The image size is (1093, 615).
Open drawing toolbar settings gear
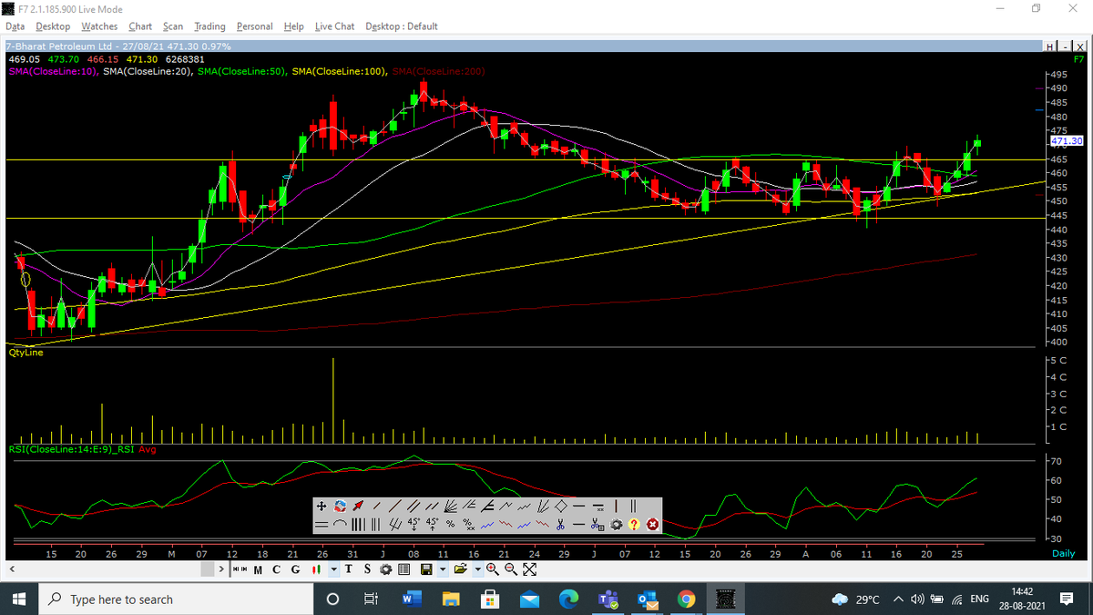tap(616, 524)
